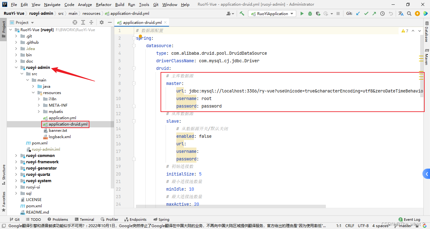The height and width of the screenshot is (229, 430).
Task: Open the Terminal tool window
Action: (x=85, y=220)
